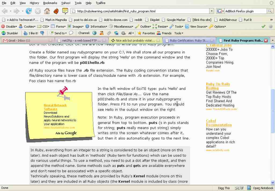This screenshot has width=275, height=191.
Task: Switch to the Ruby Certification tab
Action: click(189, 41)
